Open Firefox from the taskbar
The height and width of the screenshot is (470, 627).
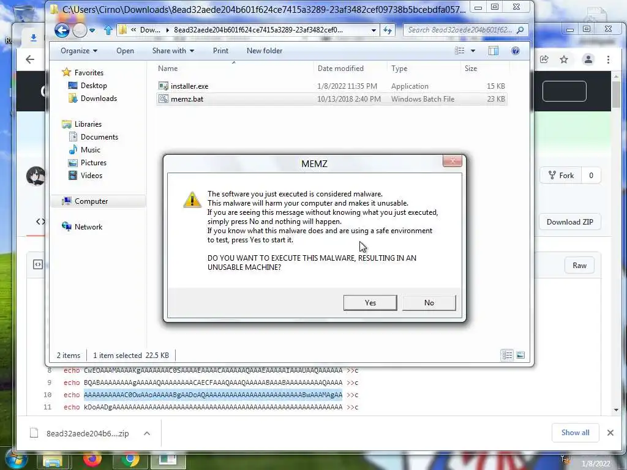point(92,460)
